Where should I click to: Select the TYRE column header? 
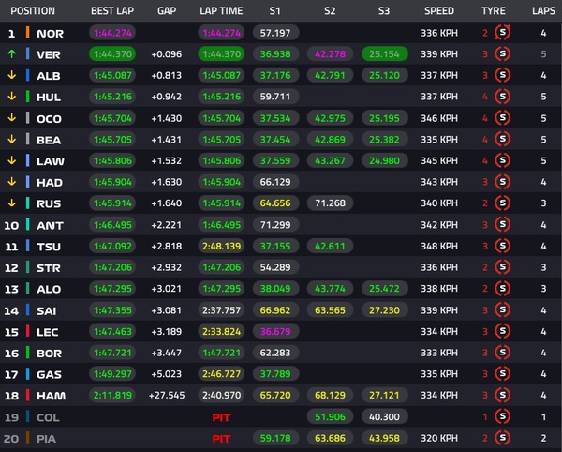(x=492, y=11)
